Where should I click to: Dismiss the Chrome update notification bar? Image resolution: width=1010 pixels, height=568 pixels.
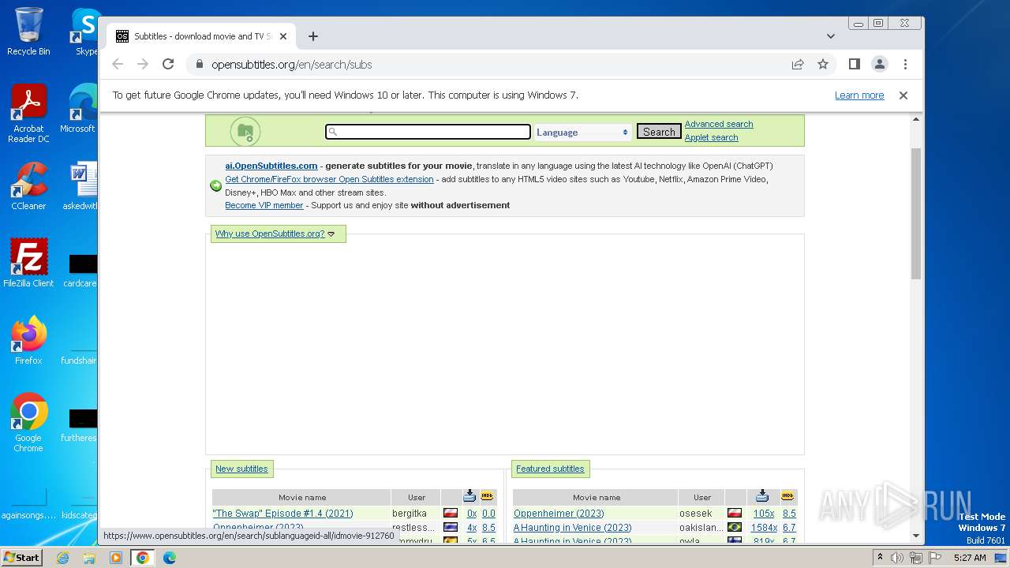click(903, 95)
